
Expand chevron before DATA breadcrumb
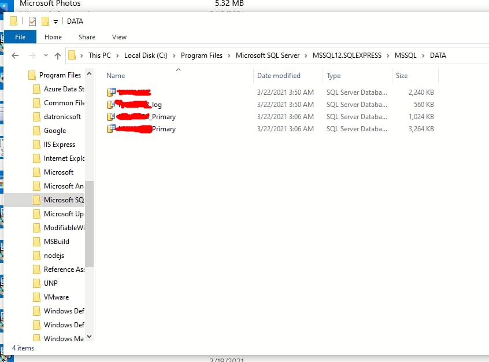[x=423, y=56]
